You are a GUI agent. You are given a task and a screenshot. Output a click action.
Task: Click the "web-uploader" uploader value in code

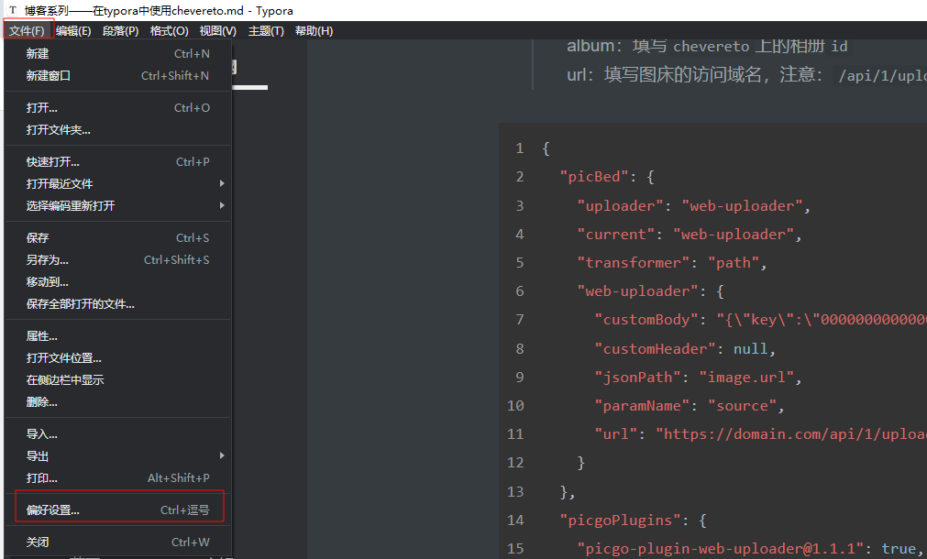[745, 205]
